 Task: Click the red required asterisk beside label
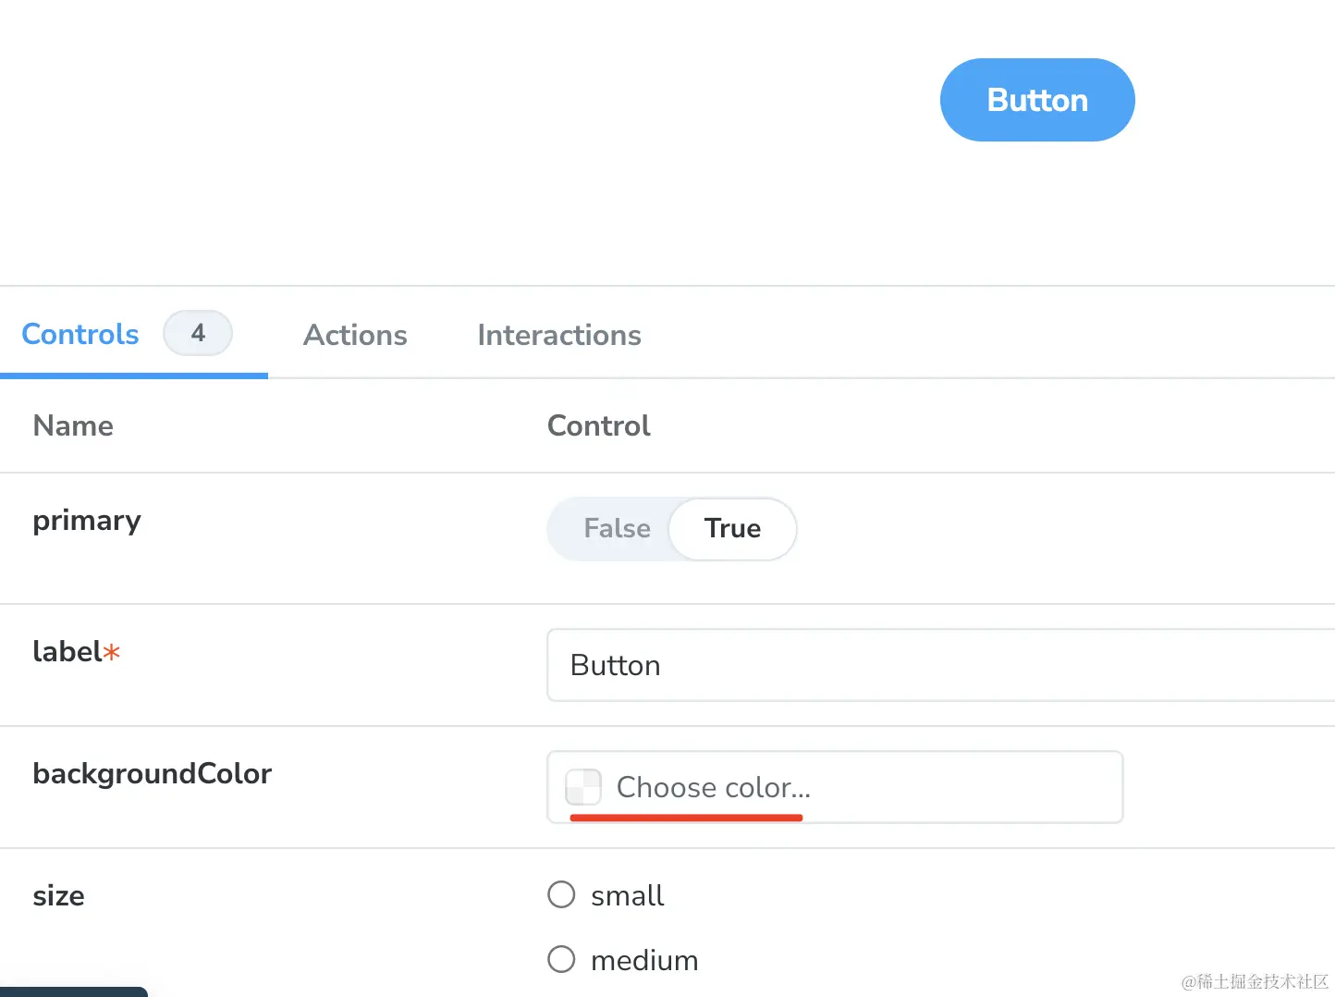112,652
